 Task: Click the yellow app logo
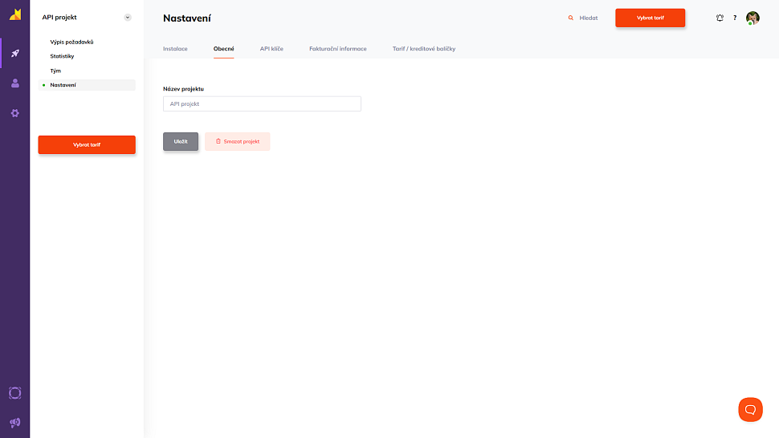tap(15, 15)
